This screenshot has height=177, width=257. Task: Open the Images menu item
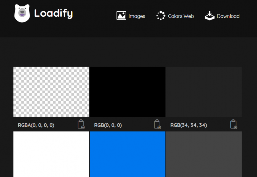(x=137, y=16)
